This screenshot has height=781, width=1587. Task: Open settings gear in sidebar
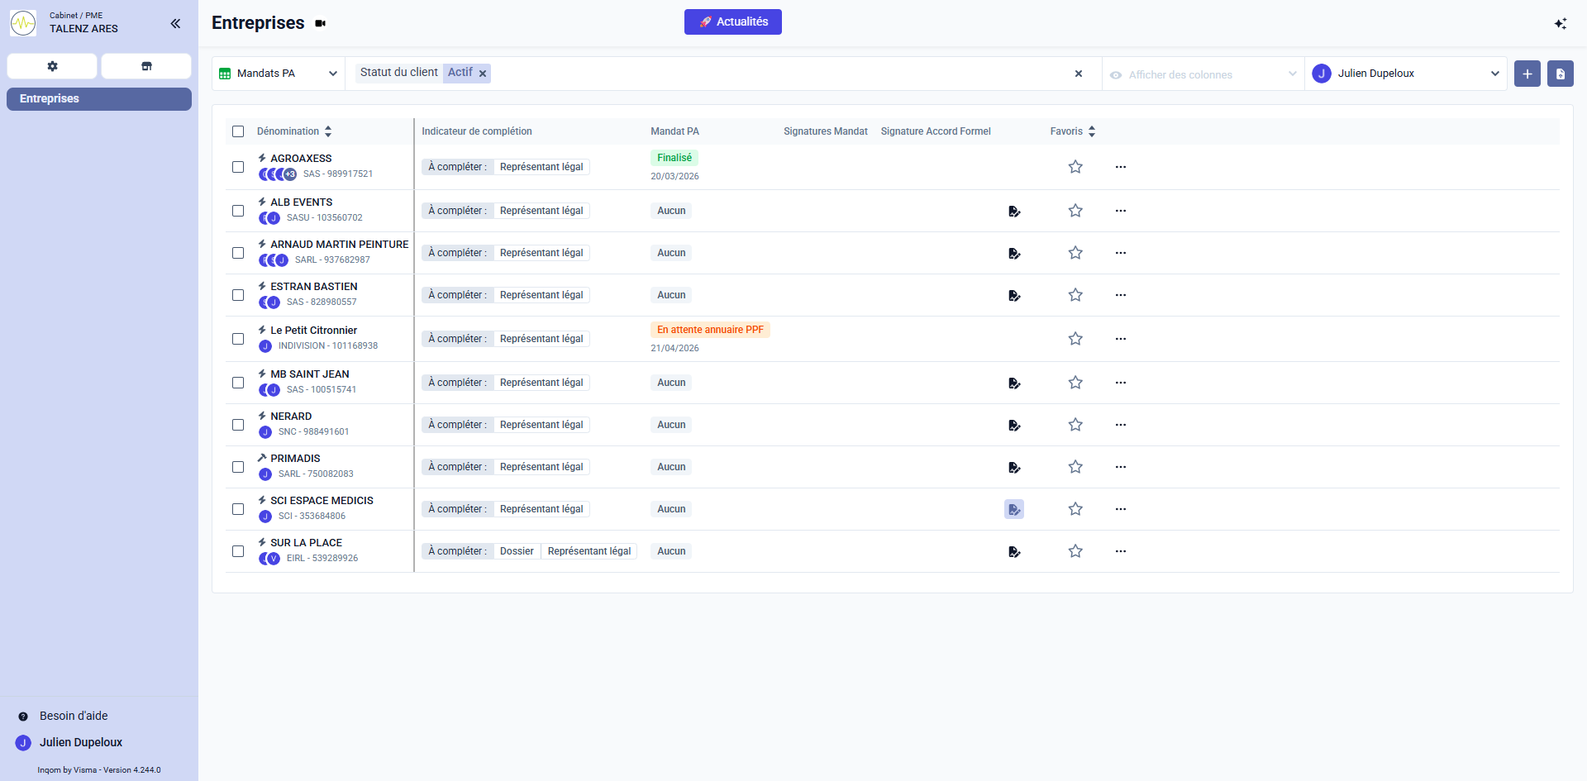pos(52,66)
